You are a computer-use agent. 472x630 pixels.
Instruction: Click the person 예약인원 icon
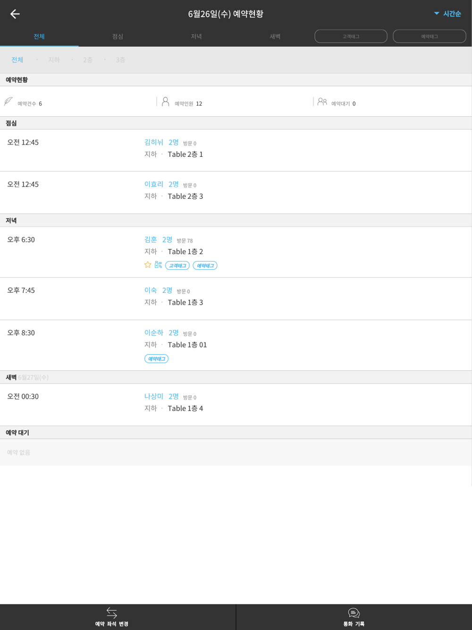coord(165,102)
